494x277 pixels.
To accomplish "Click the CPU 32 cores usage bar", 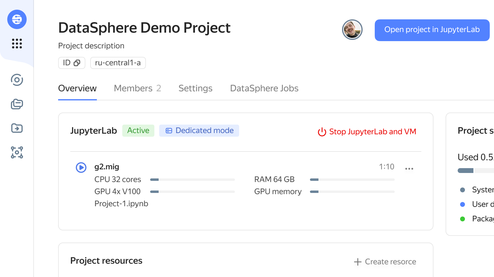I will 193,180.
